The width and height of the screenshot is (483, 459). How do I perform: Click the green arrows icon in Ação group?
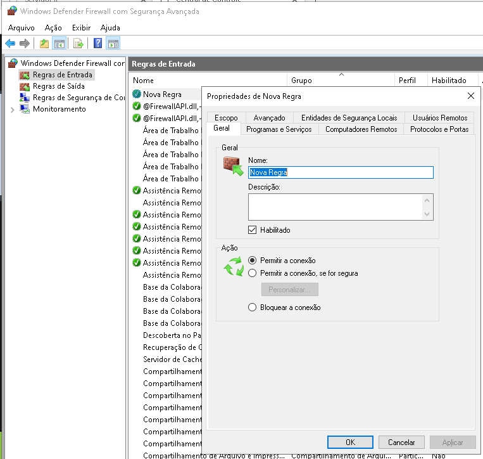(x=234, y=266)
